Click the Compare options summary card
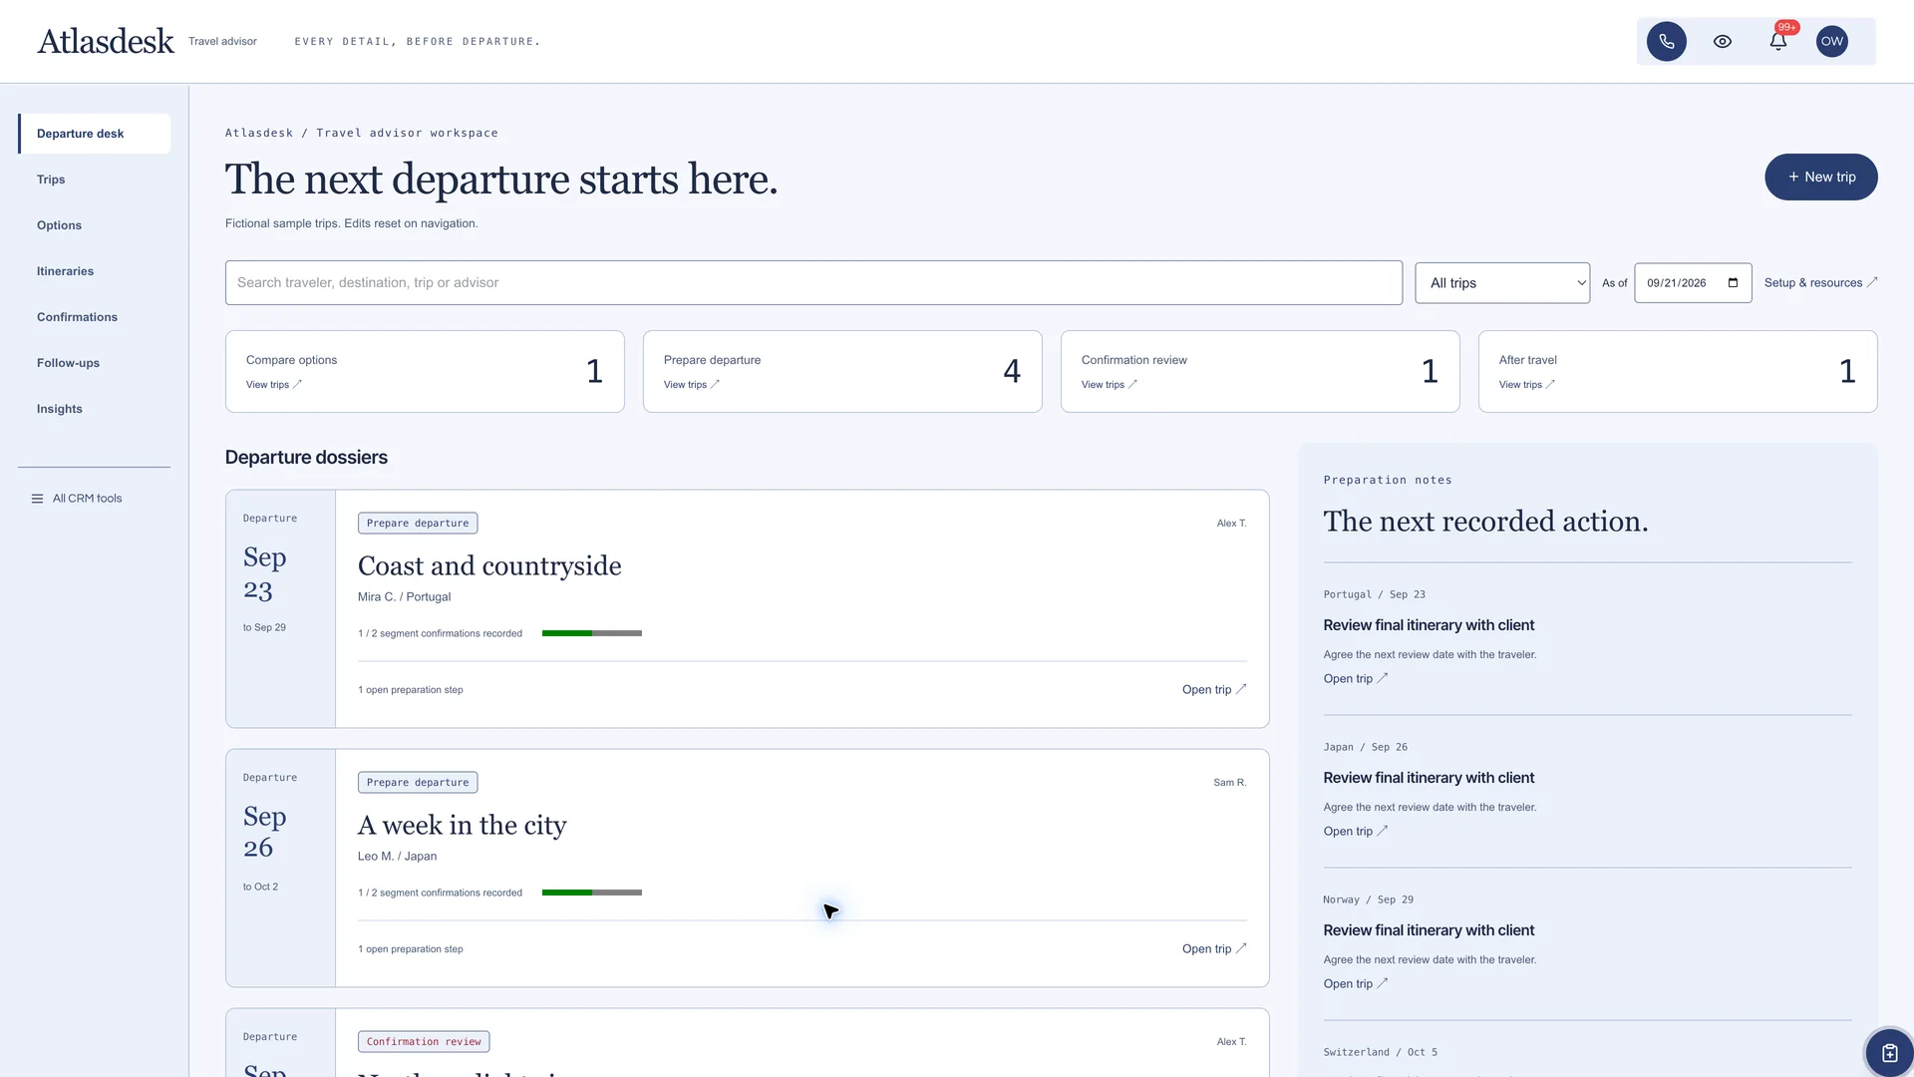This screenshot has width=1914, height=1077. coord(425,371)
